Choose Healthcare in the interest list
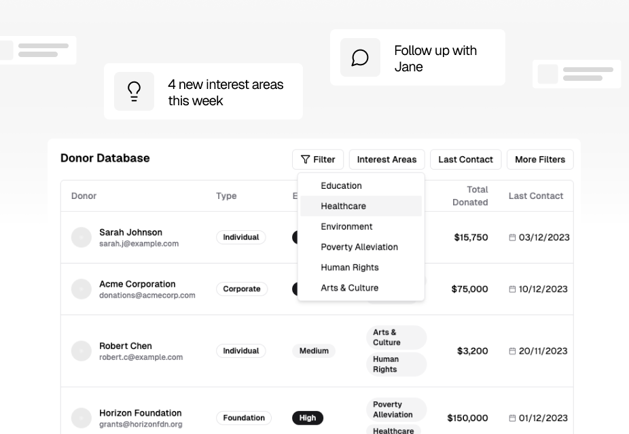 tap(361, 206)
